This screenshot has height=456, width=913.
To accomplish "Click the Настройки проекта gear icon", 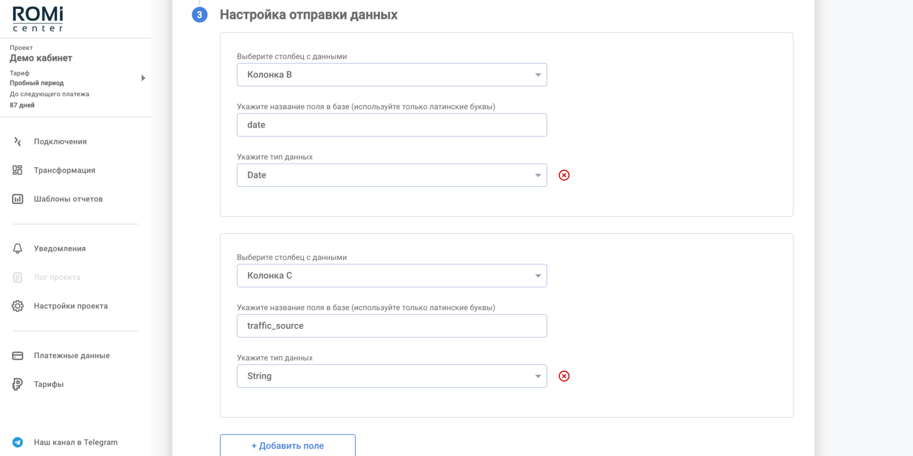I will pos(17,306).
